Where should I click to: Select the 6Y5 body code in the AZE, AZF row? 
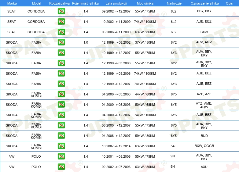click(x=174, y=94)
